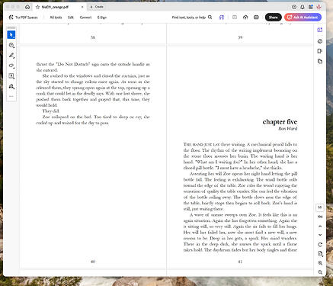Open the page thumbnails (copy pages) icon

(320, 61)
